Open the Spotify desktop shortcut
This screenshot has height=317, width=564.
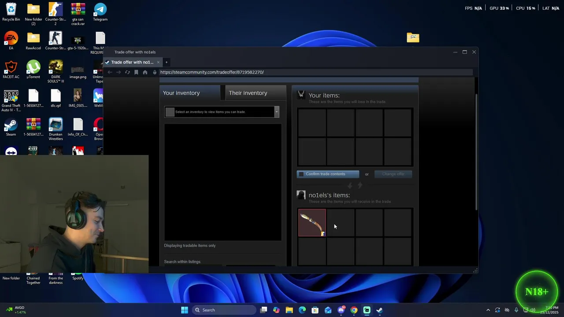coord(78,277)
